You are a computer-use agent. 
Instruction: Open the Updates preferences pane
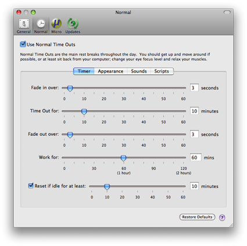[x=73, y=26]
